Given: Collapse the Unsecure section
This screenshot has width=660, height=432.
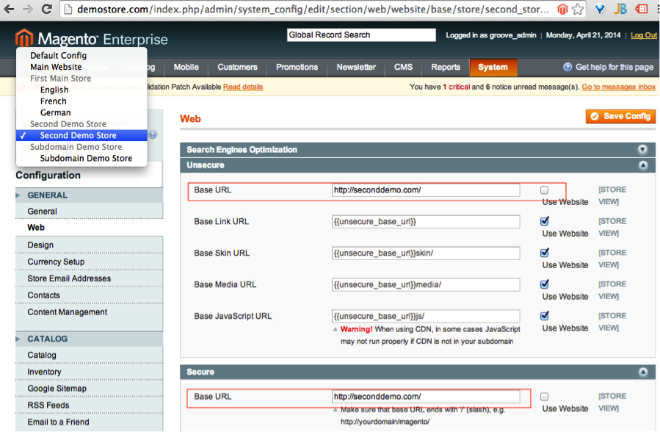Looking at the screenshot, I should point(642,165).
